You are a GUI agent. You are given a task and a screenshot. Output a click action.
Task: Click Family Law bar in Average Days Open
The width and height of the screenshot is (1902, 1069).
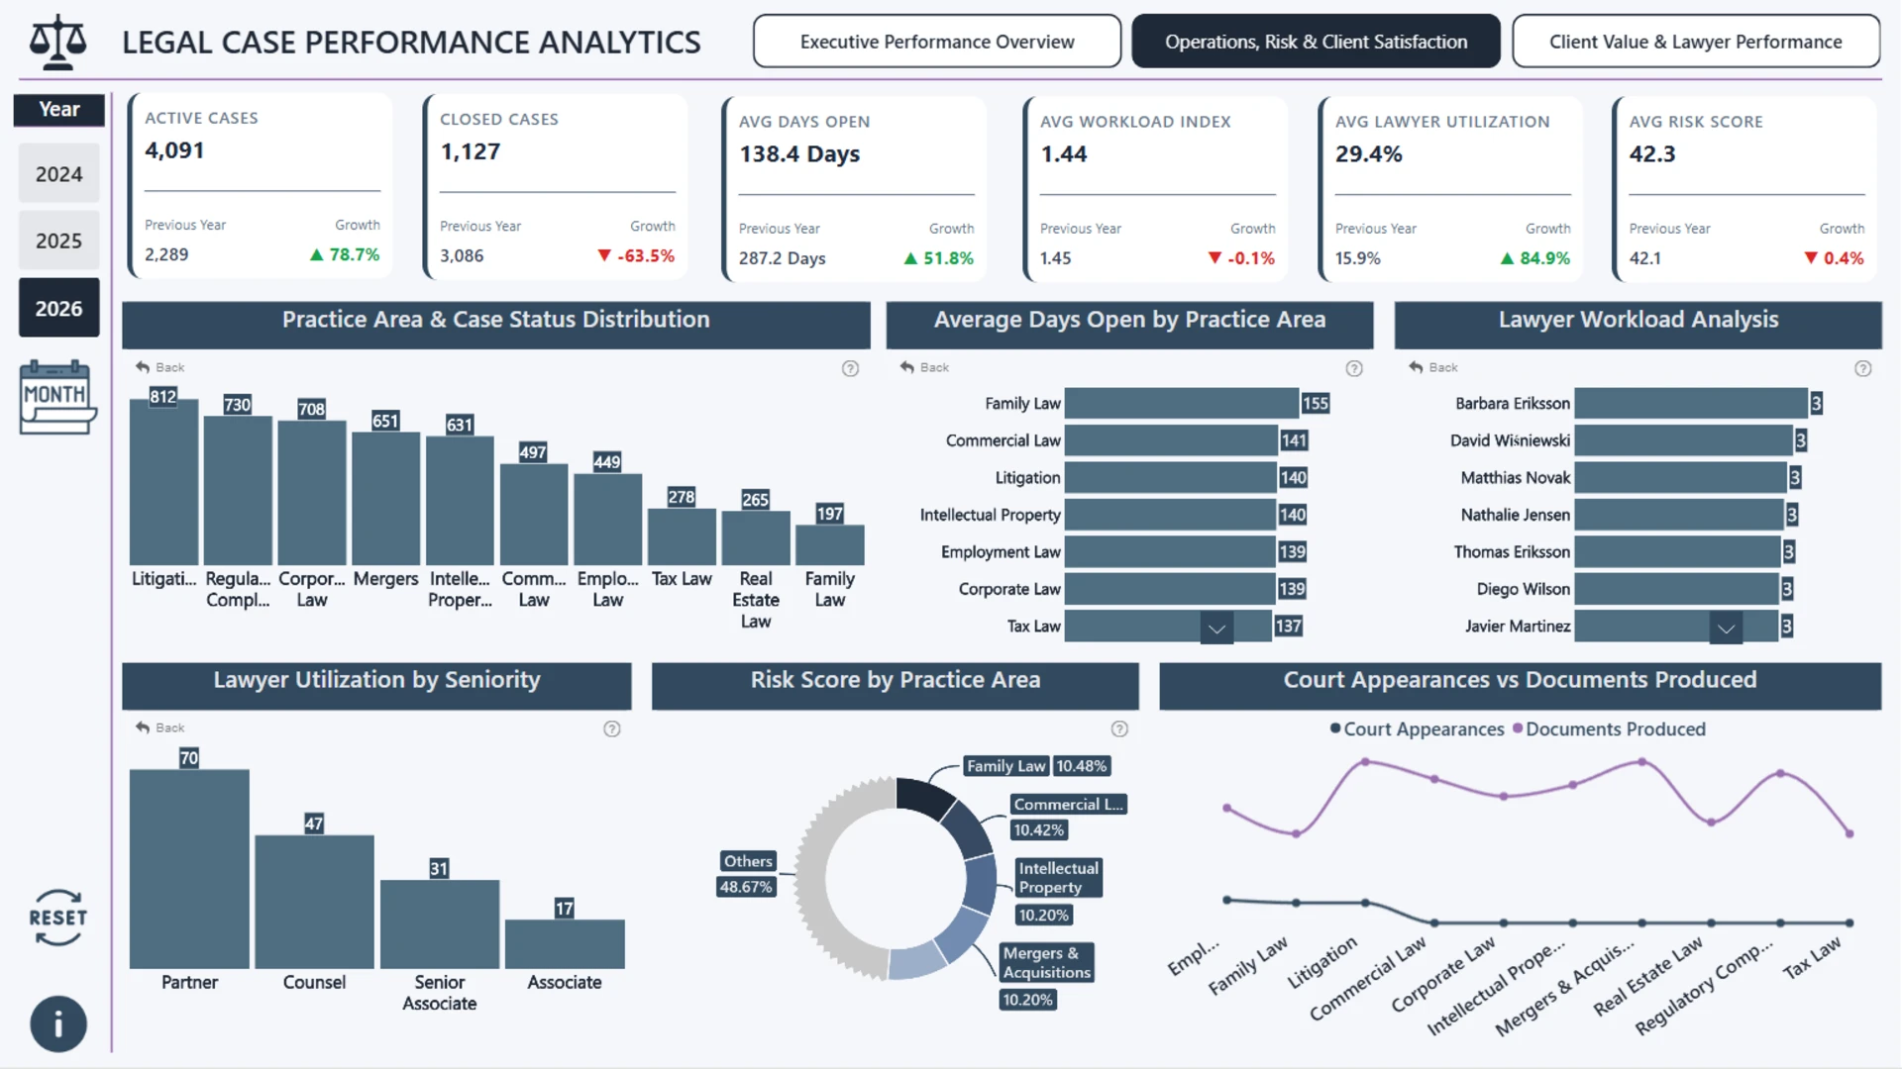[1182, 403]
